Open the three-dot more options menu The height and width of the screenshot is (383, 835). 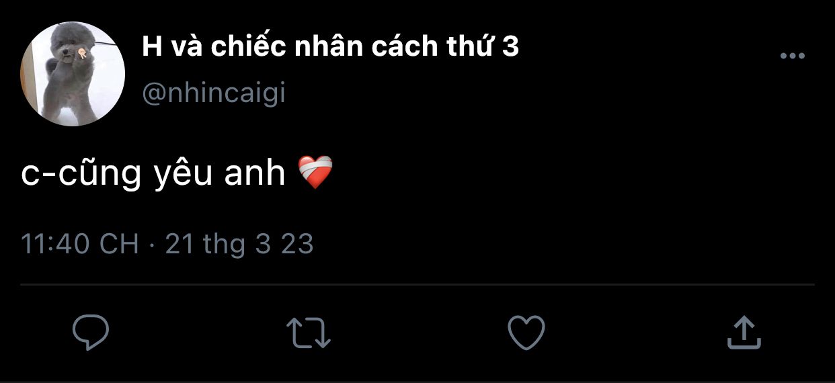[793, 56]
